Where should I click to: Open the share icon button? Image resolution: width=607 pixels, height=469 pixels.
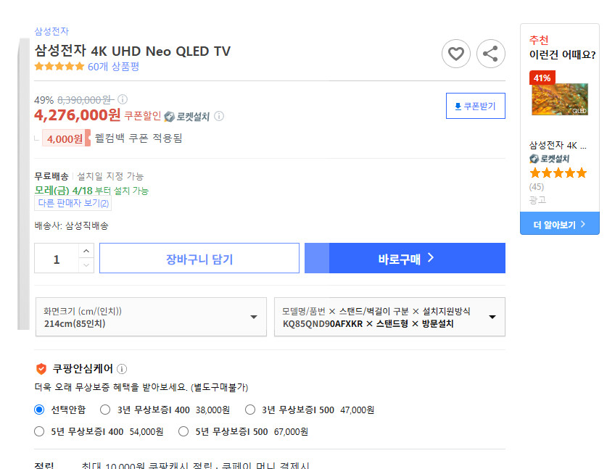coord(490,54)
